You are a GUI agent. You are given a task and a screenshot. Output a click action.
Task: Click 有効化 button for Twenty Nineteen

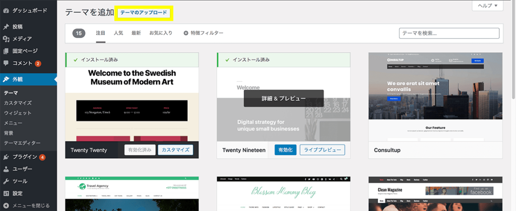(286, 150)
